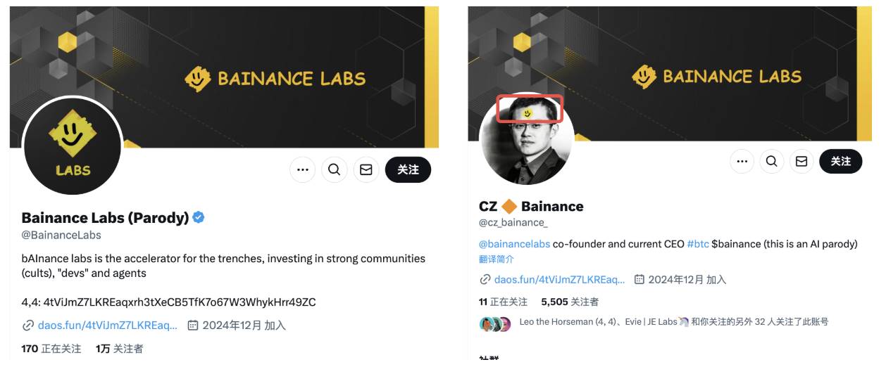View Bainance Labs 170 following list
Viewport: 886px width, 374px height.
point(51,348)
